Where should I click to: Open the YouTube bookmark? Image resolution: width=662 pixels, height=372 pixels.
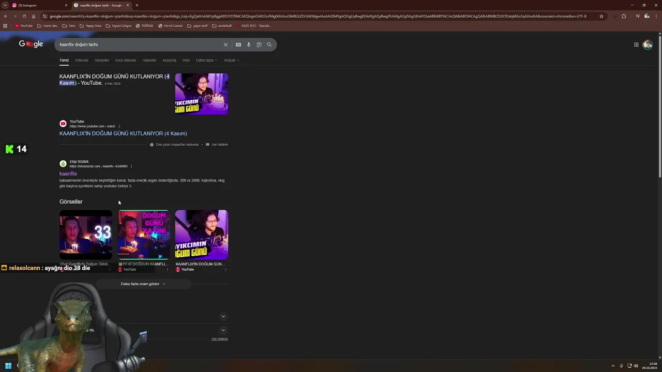(24, 25)
